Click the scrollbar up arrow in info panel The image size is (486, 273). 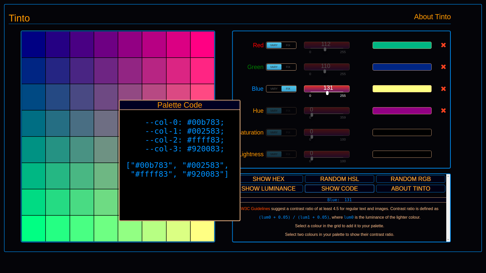(448, 176)
